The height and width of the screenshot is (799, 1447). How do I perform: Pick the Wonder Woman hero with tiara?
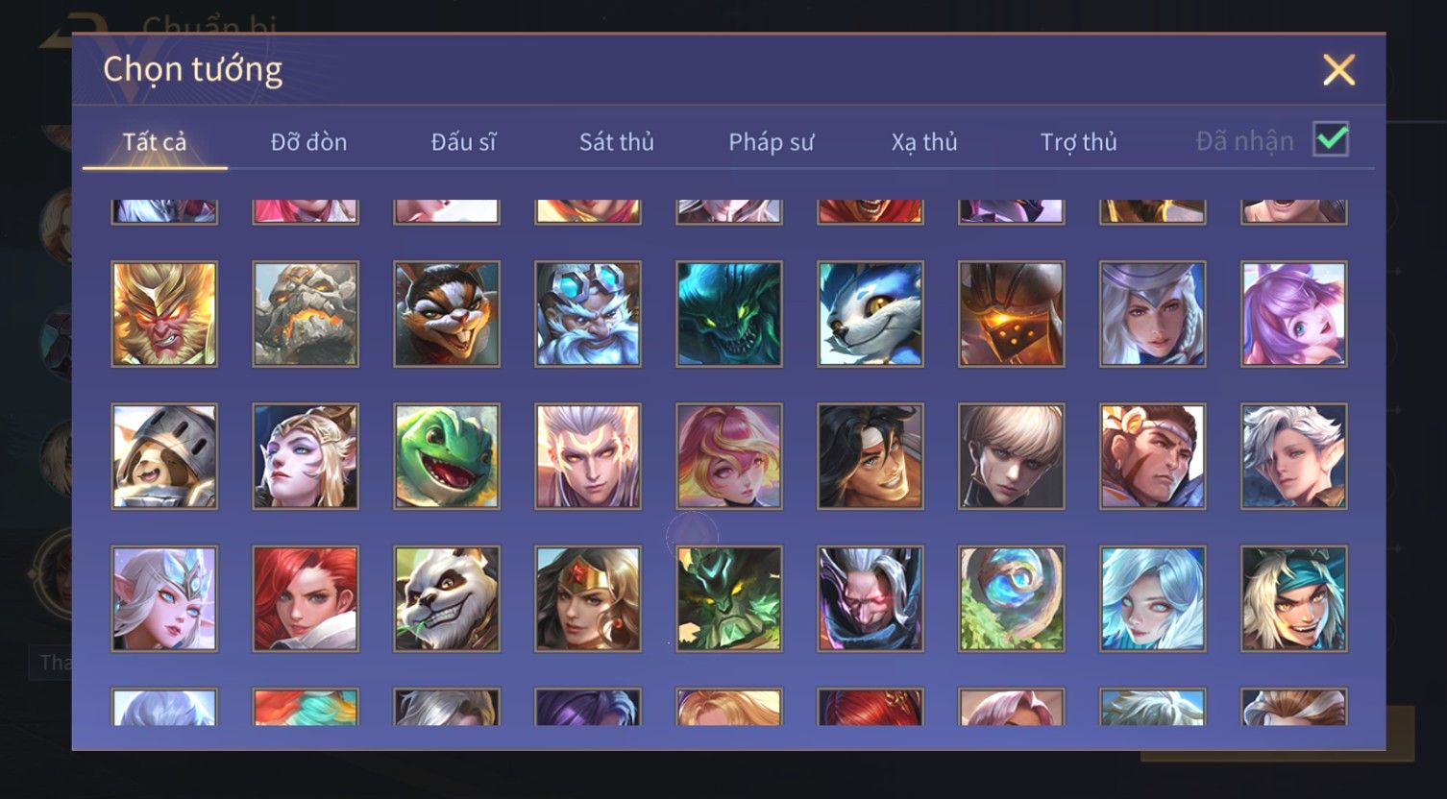(588, 598)
